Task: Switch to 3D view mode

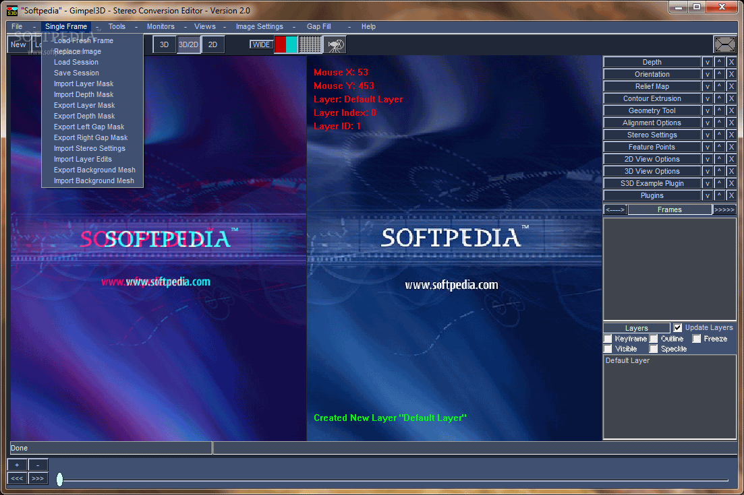Action: pyautogui.click(x=164, y=44)
